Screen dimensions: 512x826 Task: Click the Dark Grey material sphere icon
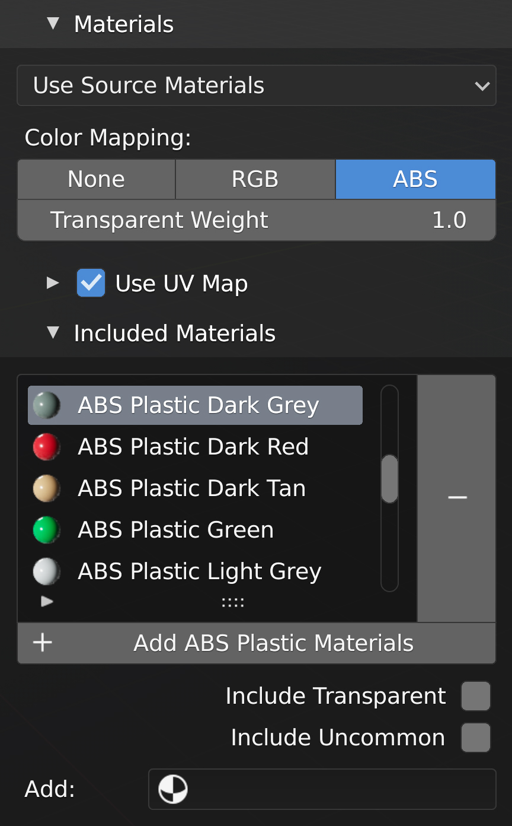point(46,405)
